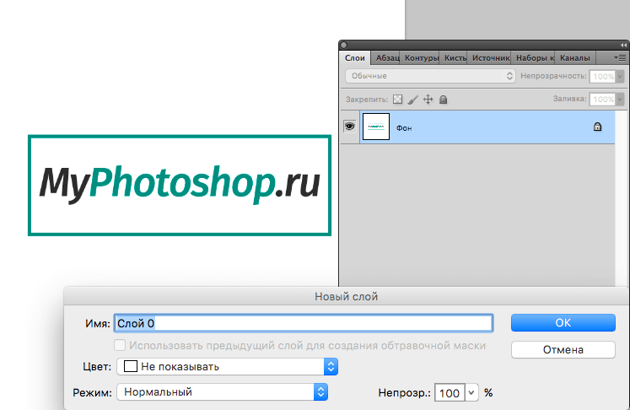Open the Режим dropdown showing Нормальный

tap(222, 392)
